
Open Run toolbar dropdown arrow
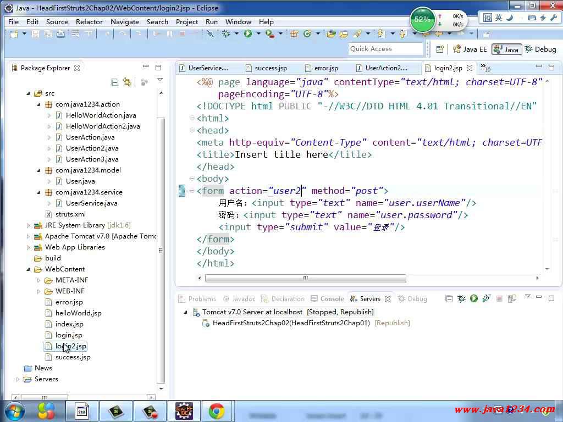258,34
